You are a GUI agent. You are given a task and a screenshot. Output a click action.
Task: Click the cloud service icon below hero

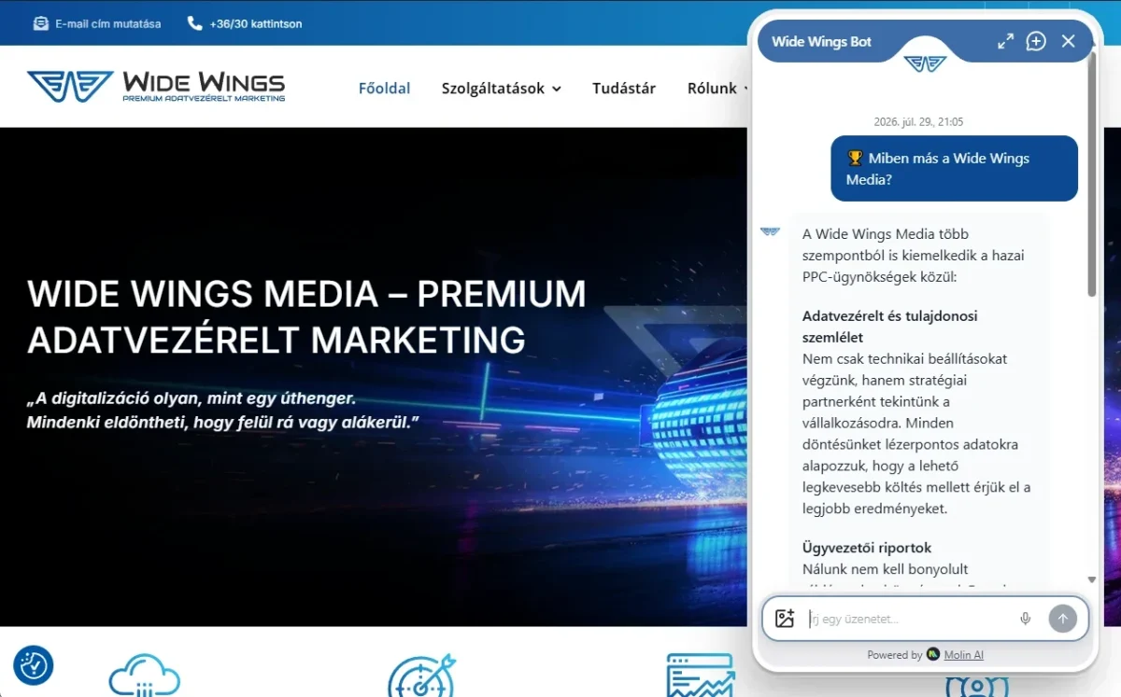point(144,676)
